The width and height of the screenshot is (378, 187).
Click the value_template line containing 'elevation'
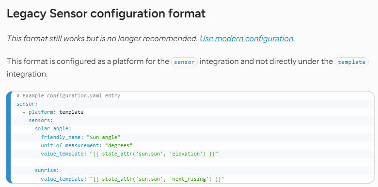click(x=129, y=154)
